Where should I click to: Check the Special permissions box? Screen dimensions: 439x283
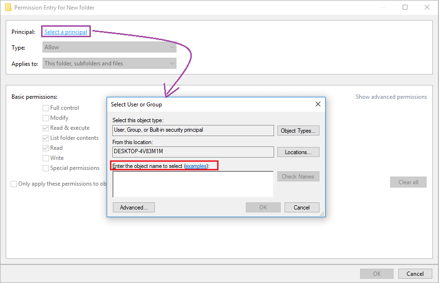(46, 168)
